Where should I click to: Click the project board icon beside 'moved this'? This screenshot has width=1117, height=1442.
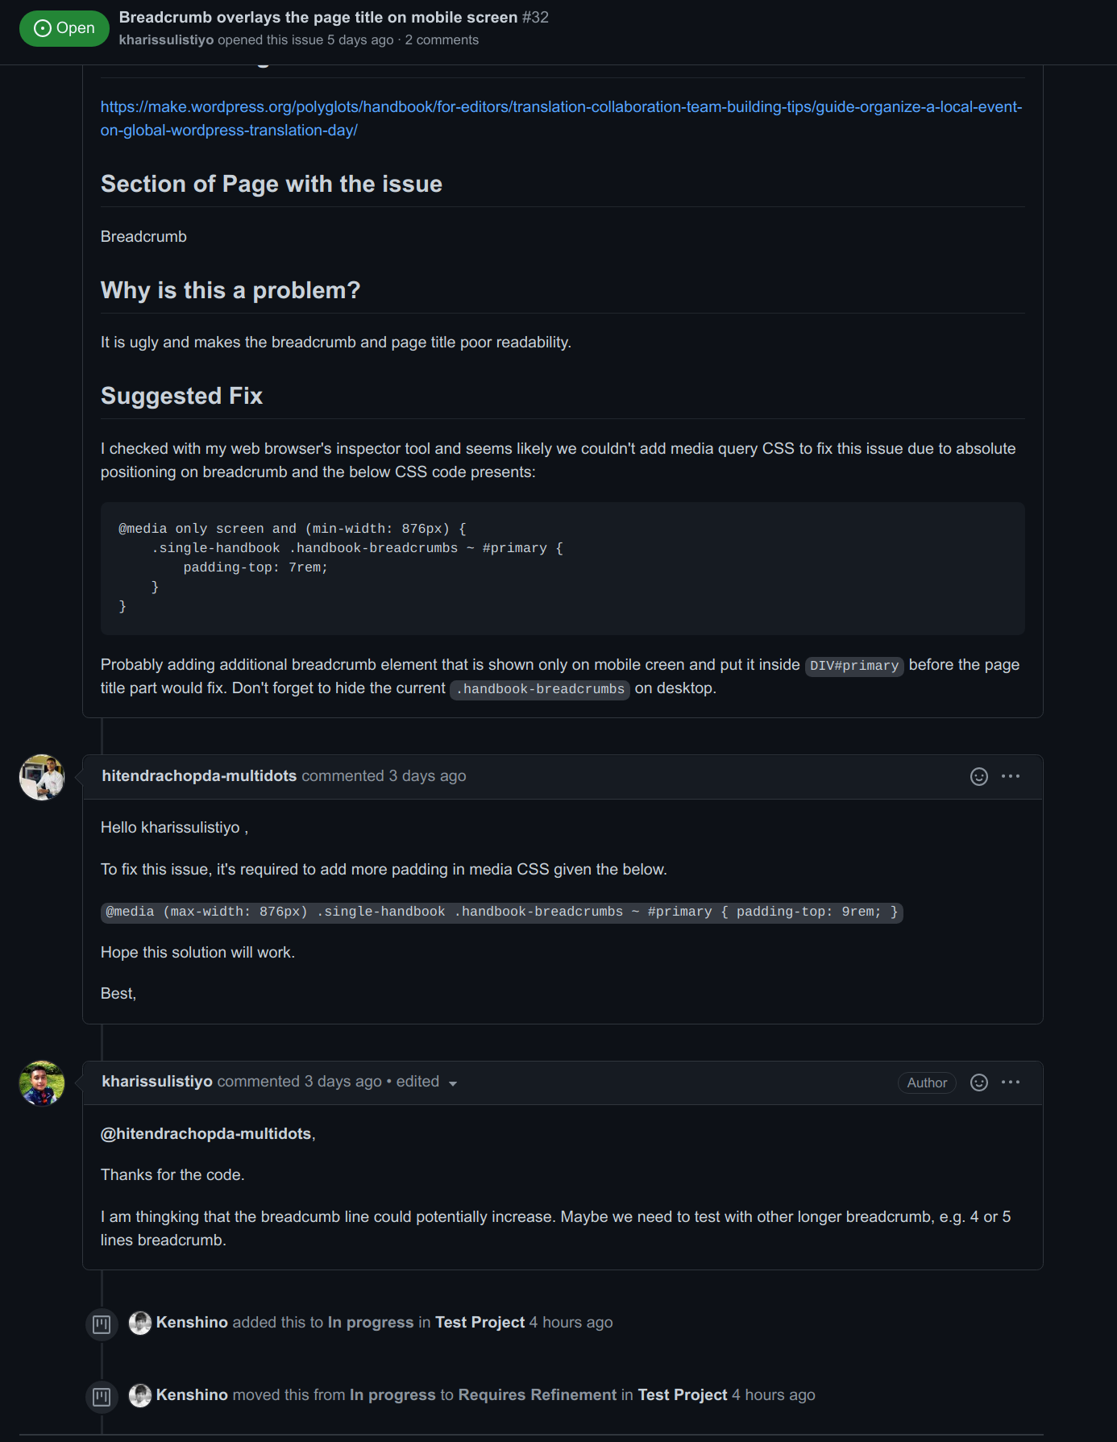tap(102, 1397)
